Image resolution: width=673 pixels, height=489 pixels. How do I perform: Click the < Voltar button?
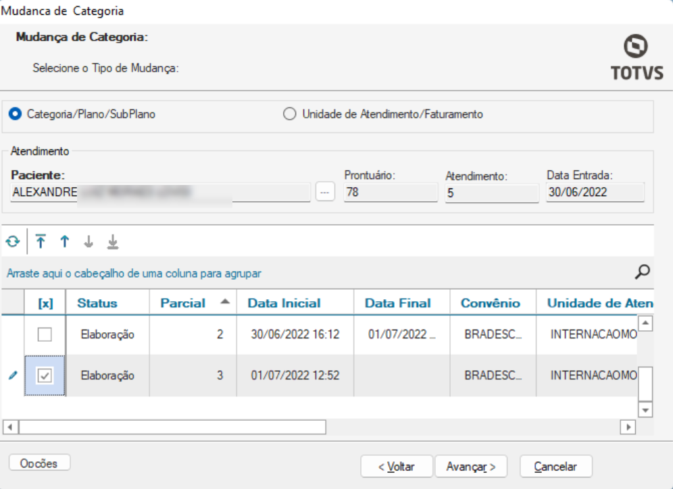coord(397,466)
